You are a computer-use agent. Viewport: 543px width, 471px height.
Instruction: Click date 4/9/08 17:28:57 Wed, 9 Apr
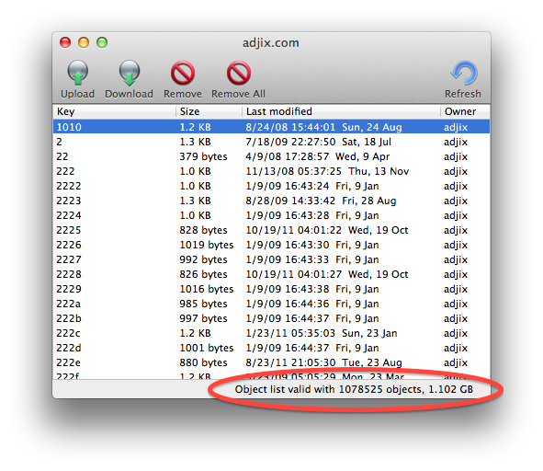pos(318,156)
